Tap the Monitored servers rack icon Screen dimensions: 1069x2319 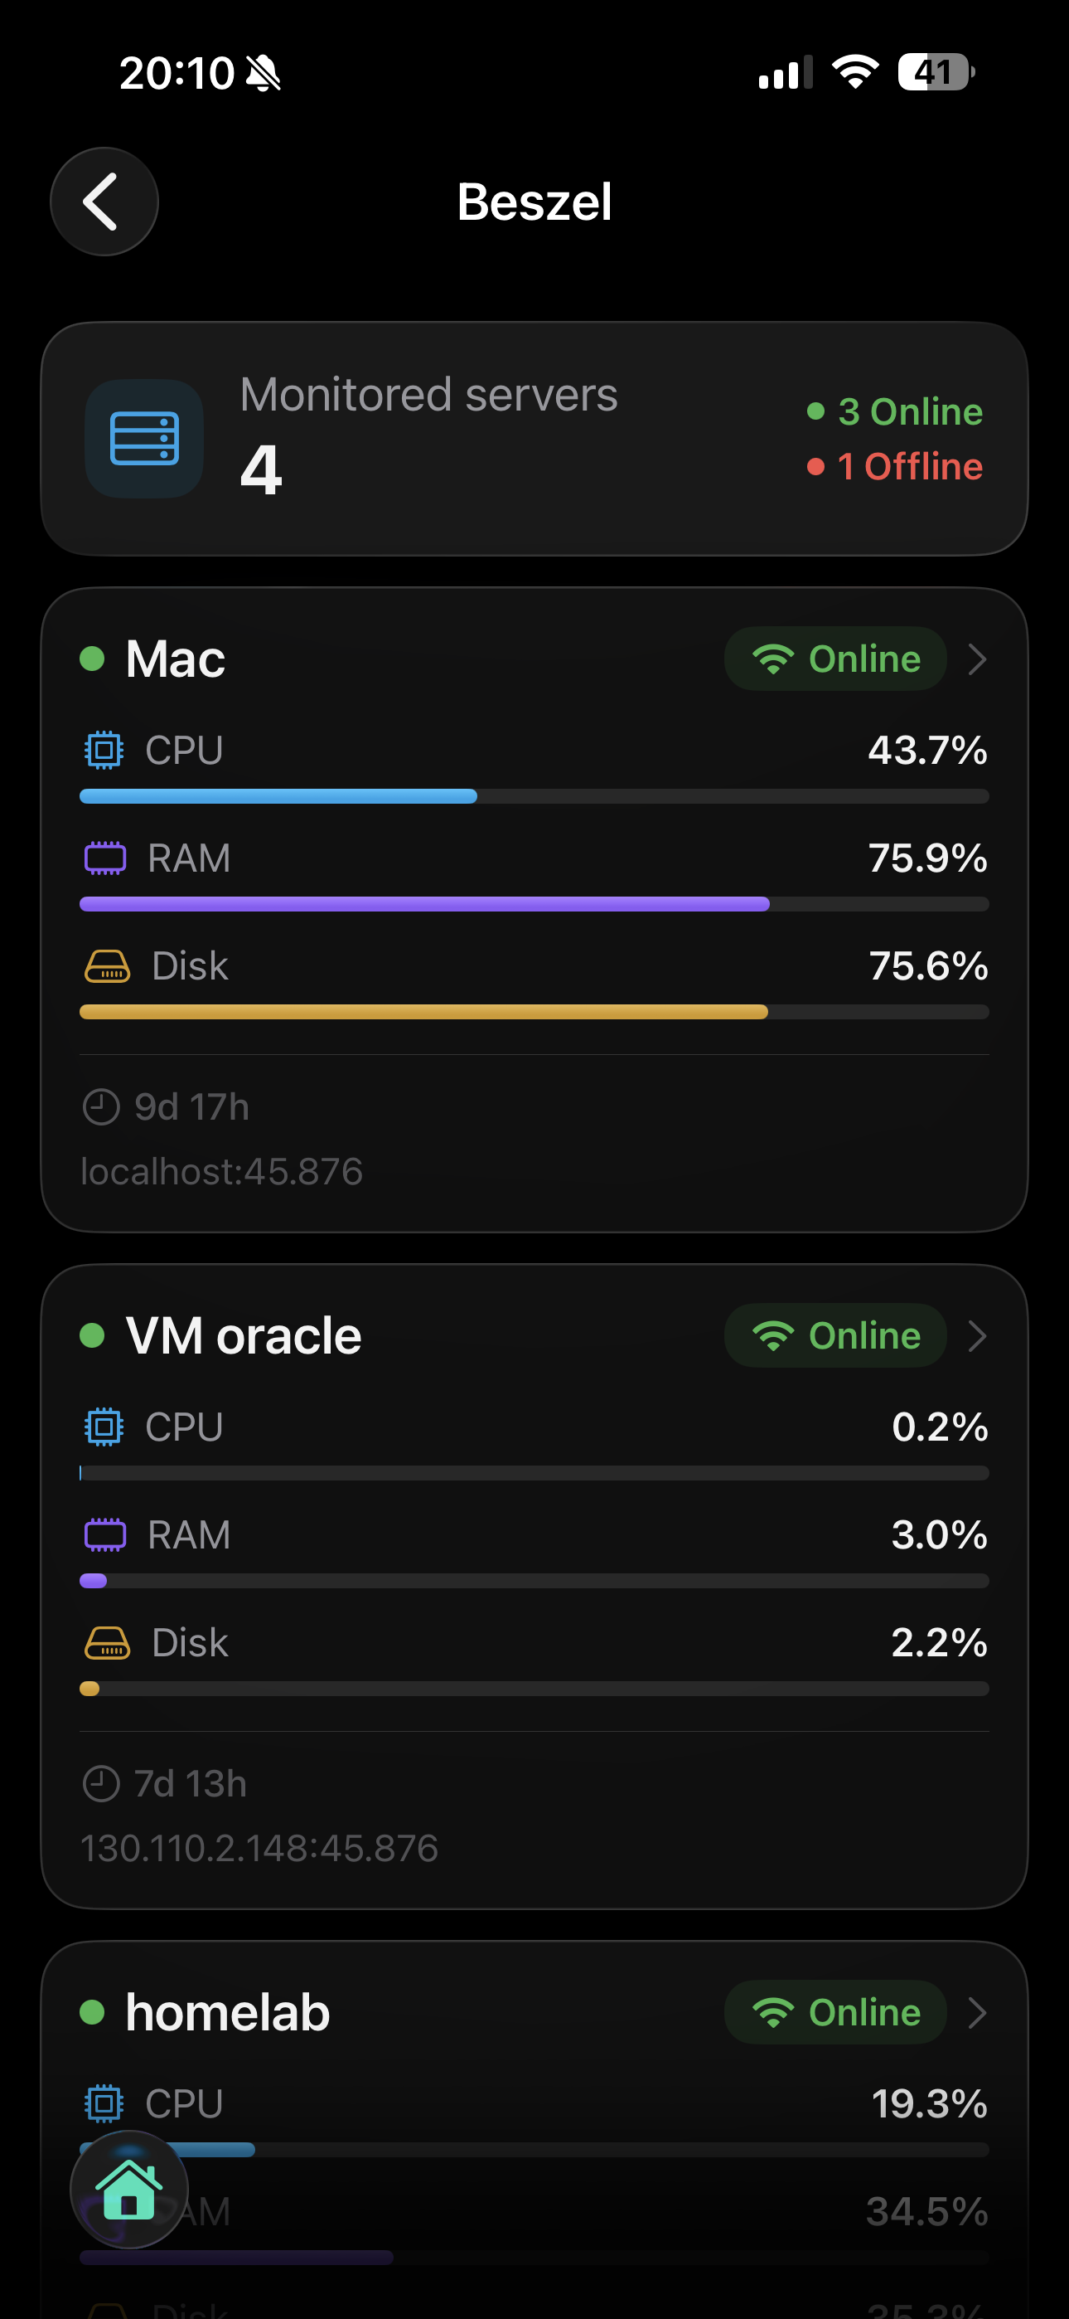144,439
